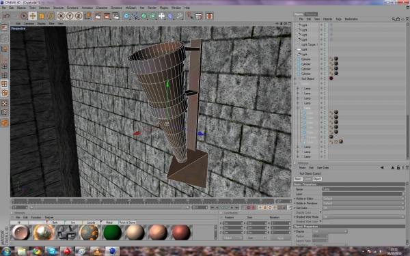
Task: Toggle the world coordinate system icon
Action: [x=87, y=16]
